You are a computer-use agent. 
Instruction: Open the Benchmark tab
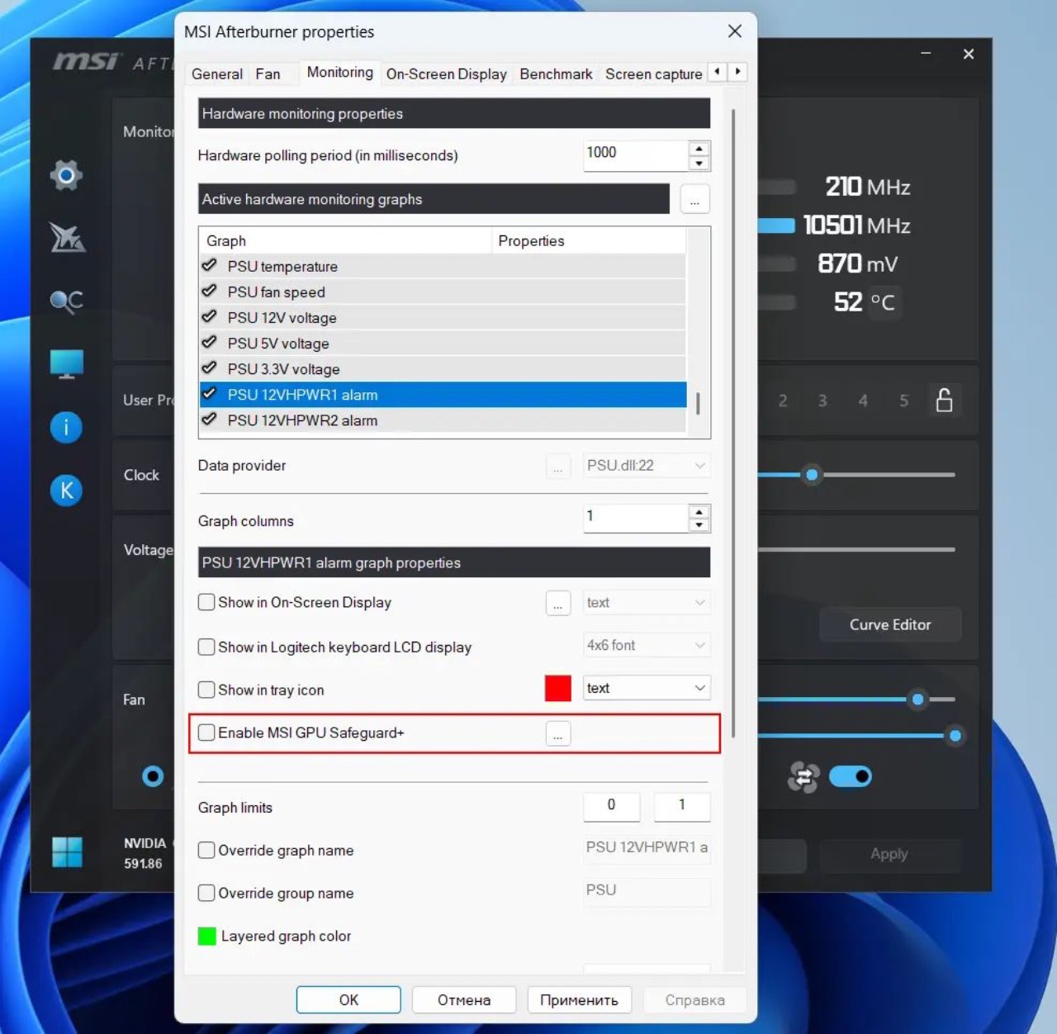point(556,74)
